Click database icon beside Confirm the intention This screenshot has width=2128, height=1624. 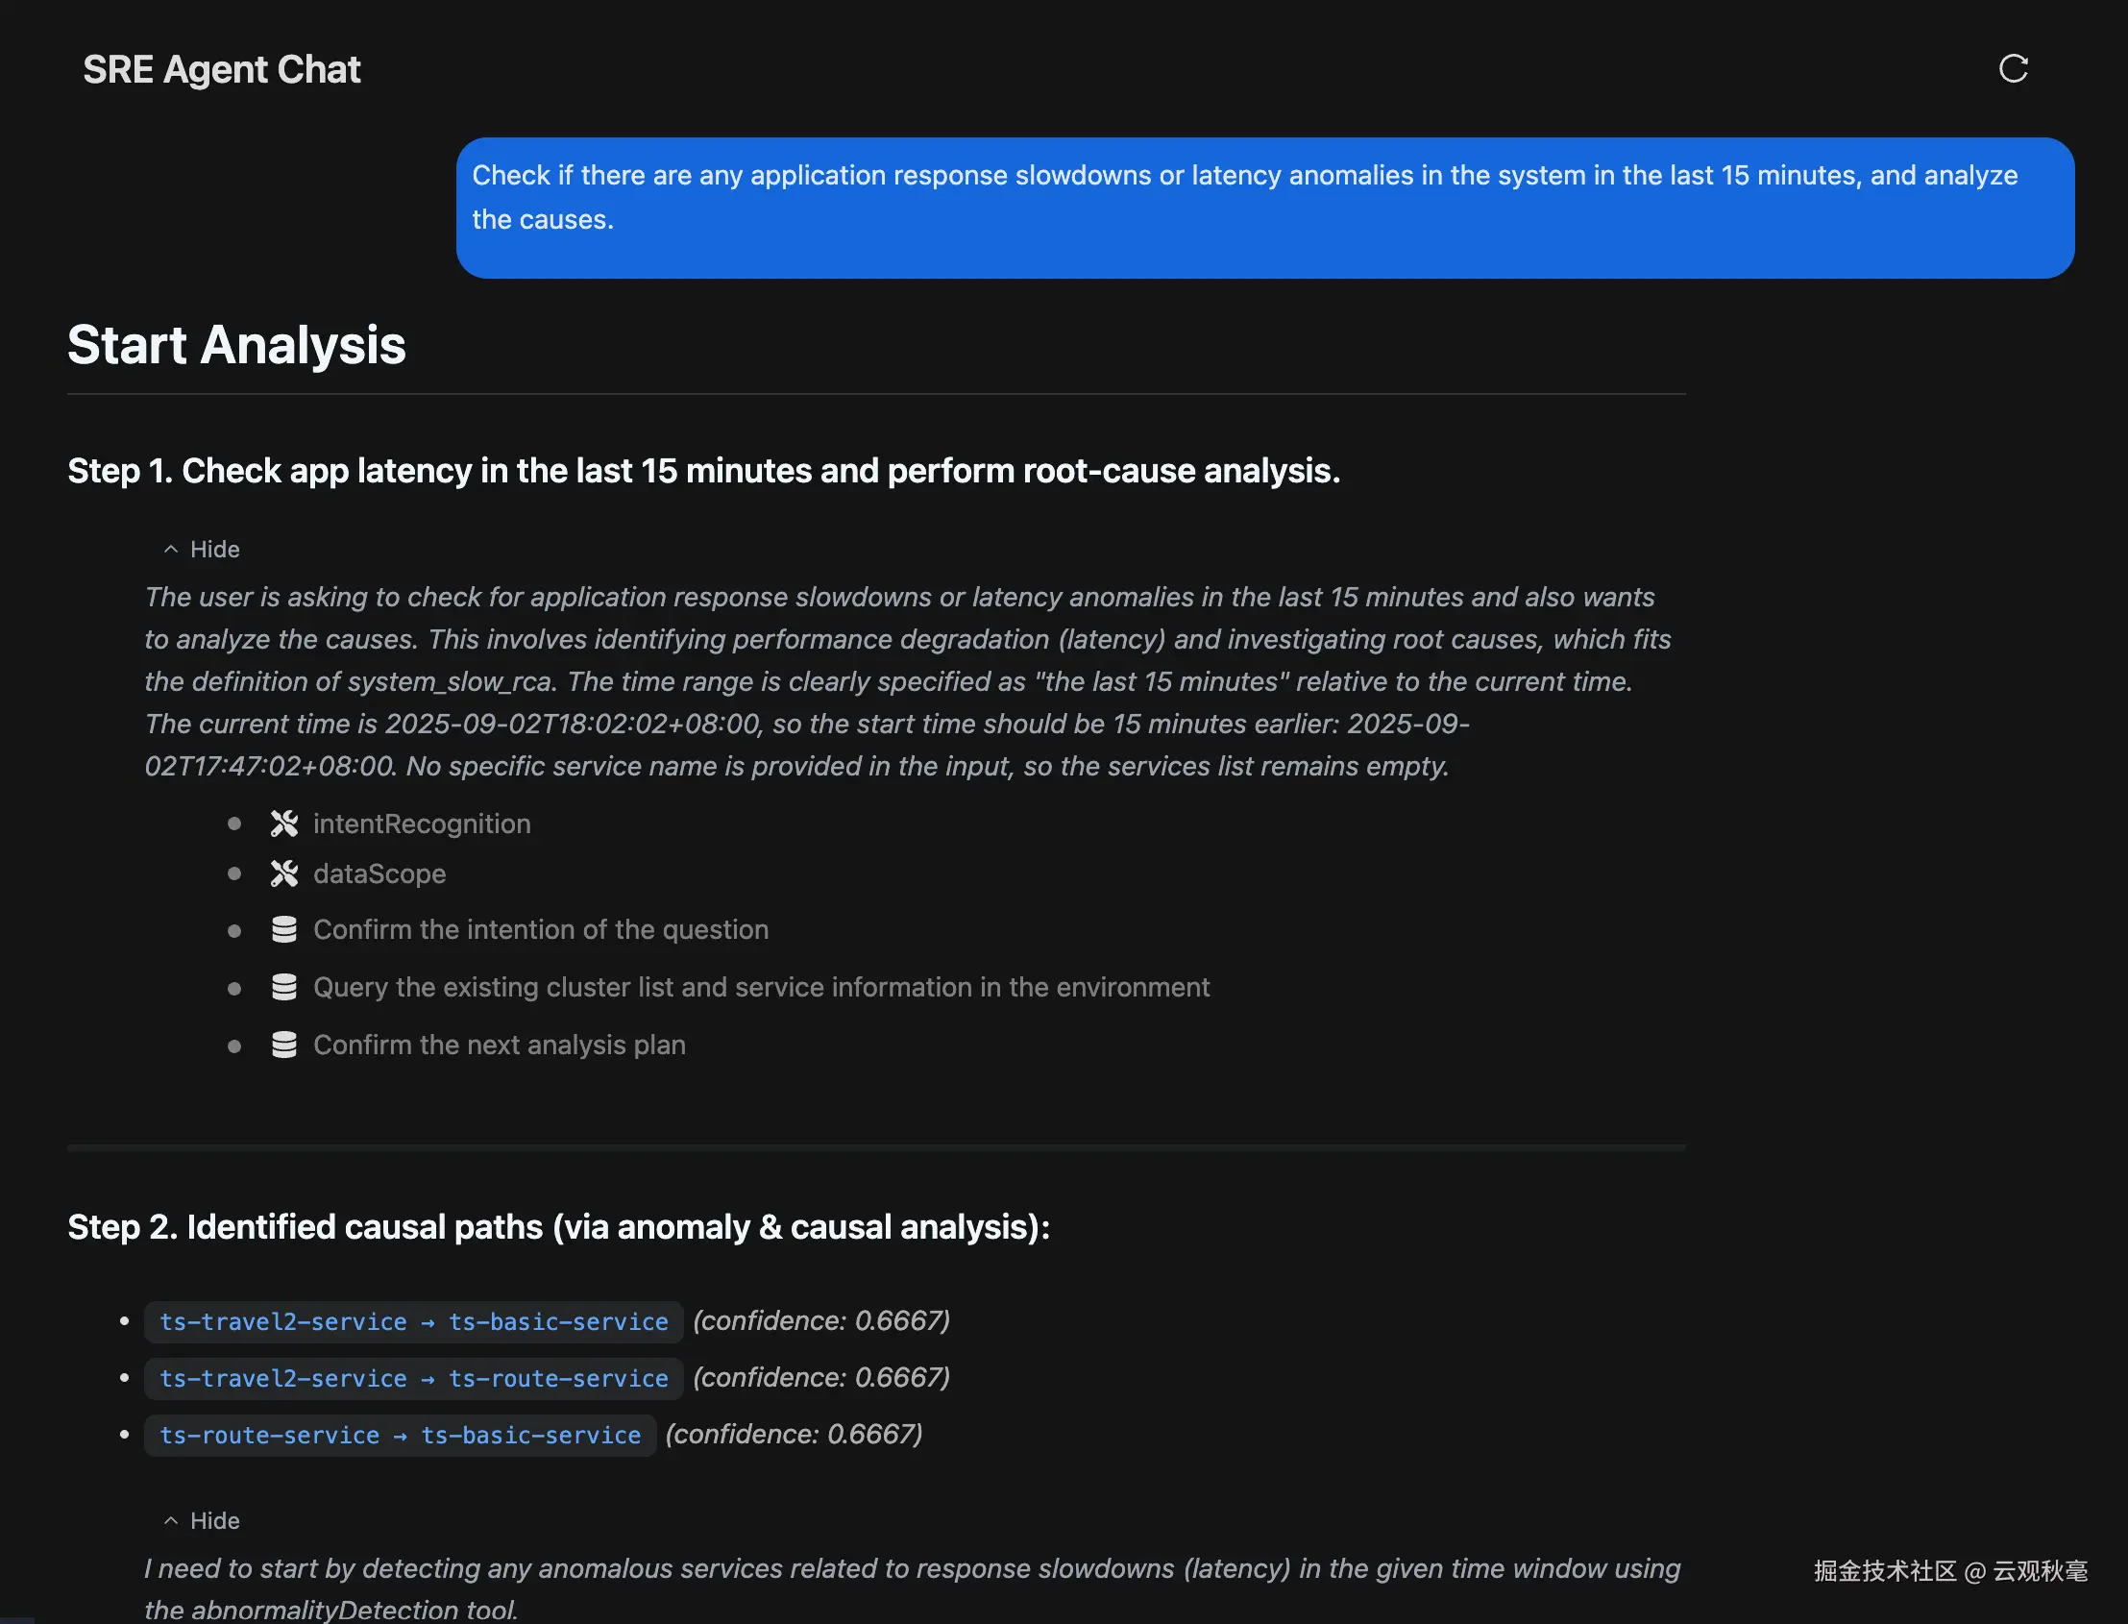click(x=284, y=930)
